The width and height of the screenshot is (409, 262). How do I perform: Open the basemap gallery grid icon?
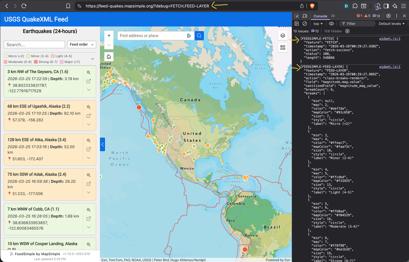click(283, 47)
